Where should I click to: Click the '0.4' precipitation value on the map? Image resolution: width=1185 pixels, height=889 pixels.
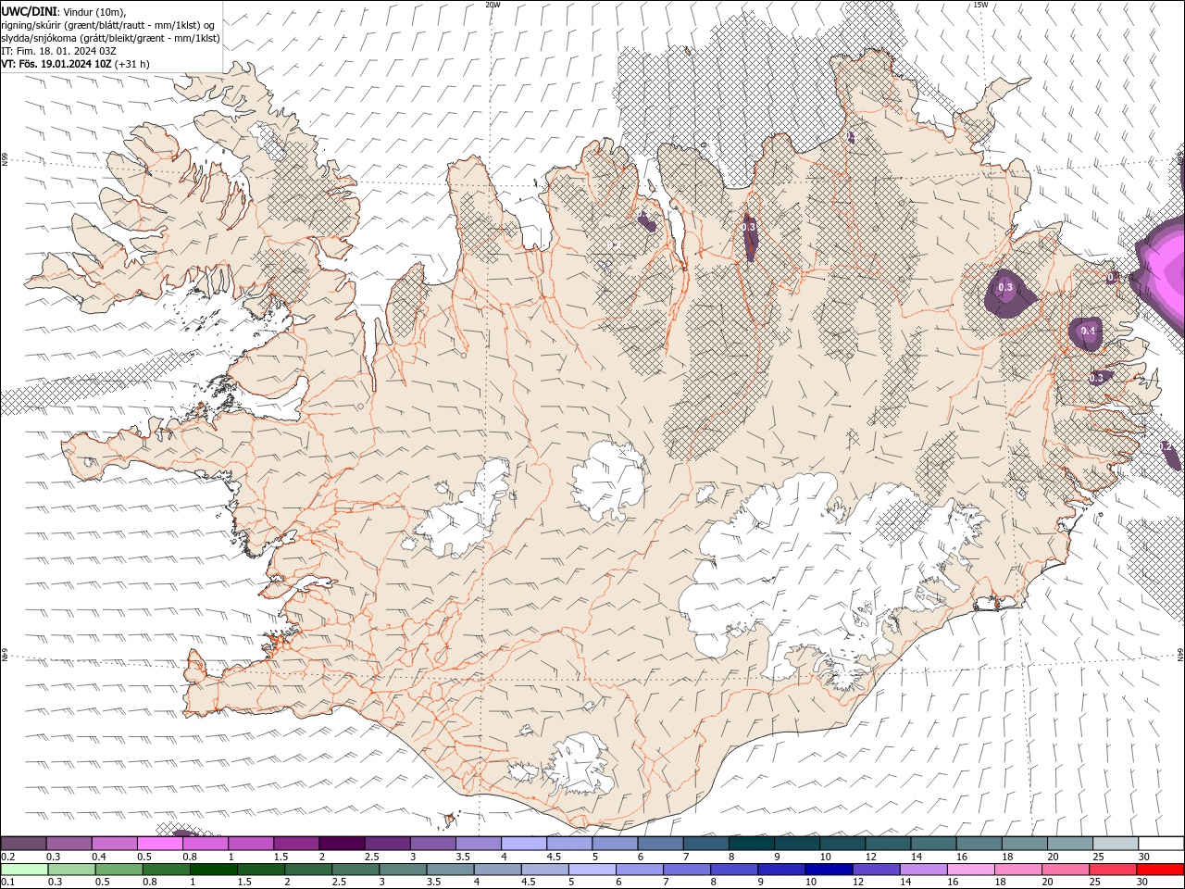(x=1088, y=332)
